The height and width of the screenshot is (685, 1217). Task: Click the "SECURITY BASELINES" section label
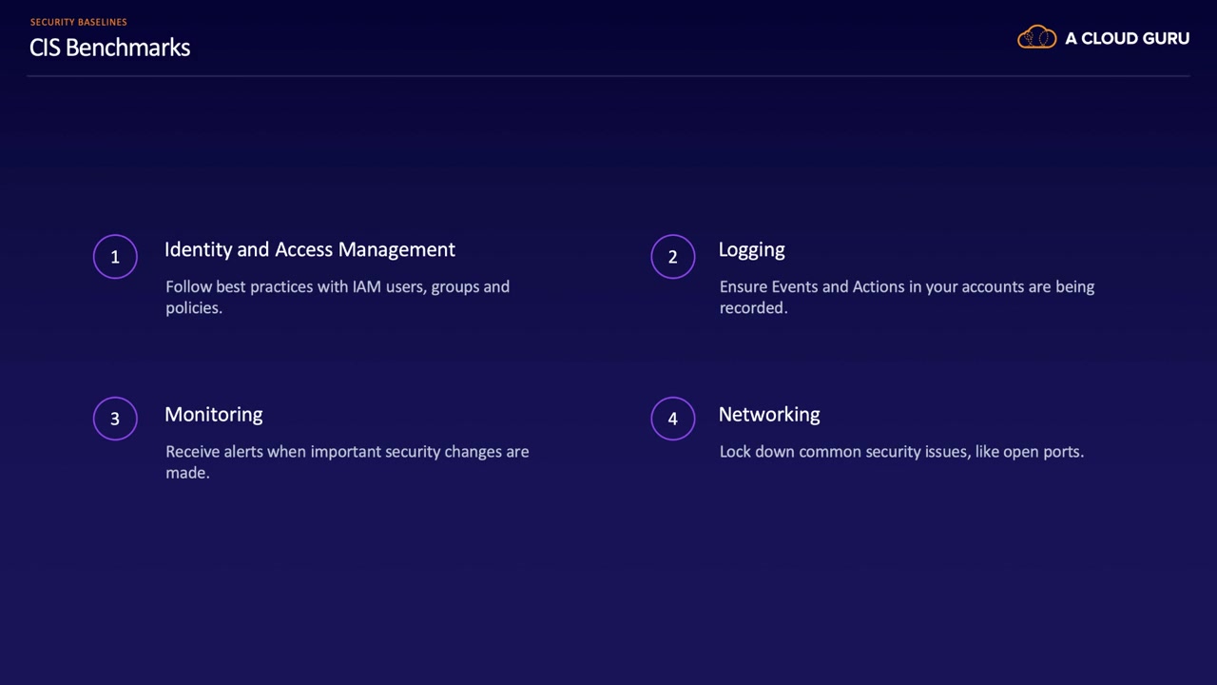78,22
